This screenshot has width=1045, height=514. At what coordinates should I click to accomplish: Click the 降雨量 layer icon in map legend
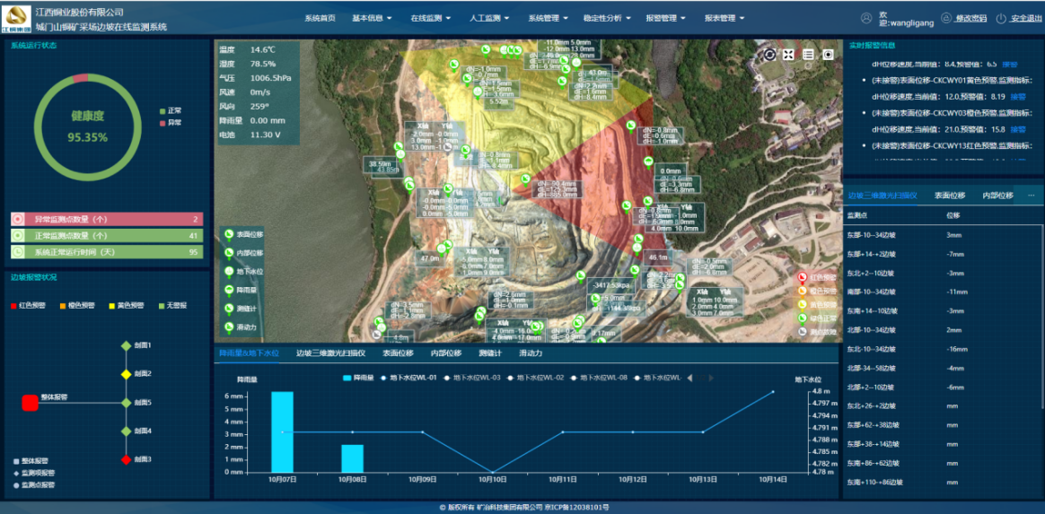point(229,290)
